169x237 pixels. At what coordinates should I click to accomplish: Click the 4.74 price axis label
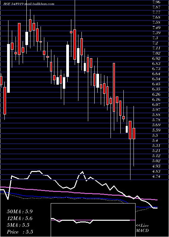coord(156,176)
